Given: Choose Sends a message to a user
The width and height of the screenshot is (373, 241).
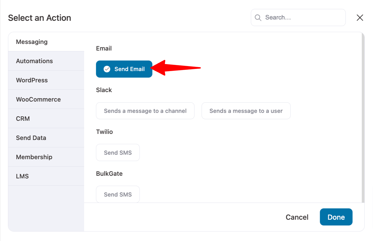Looking at the screenshot, I should [x=246, y=111].
